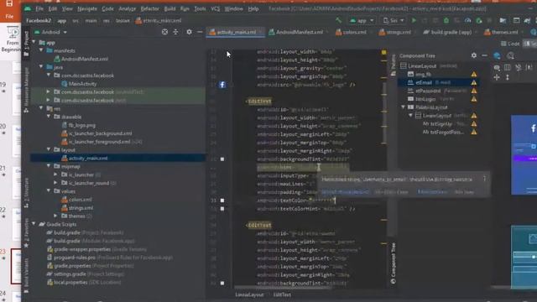Image resolution: width=537 pixels, height=302 pixels.
Task: Switch editor to Split view
Action: [530, 44]
